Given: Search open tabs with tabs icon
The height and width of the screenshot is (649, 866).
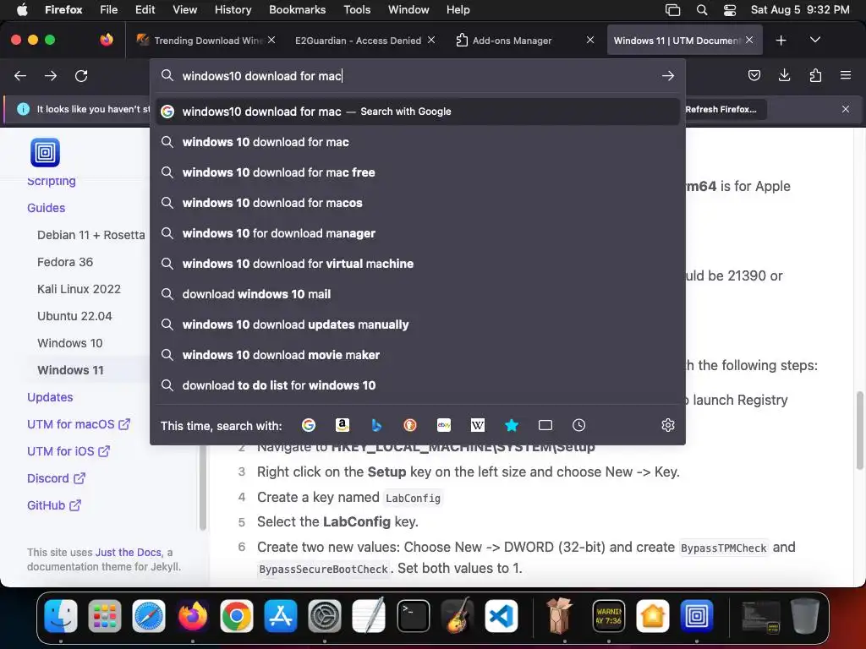Looking at the screenshot, I should click(545, 425).
